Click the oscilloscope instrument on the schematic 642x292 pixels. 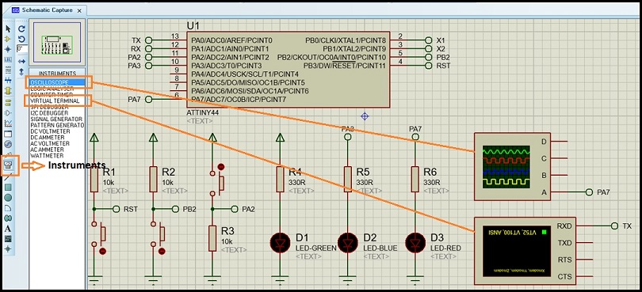point(512,166)
